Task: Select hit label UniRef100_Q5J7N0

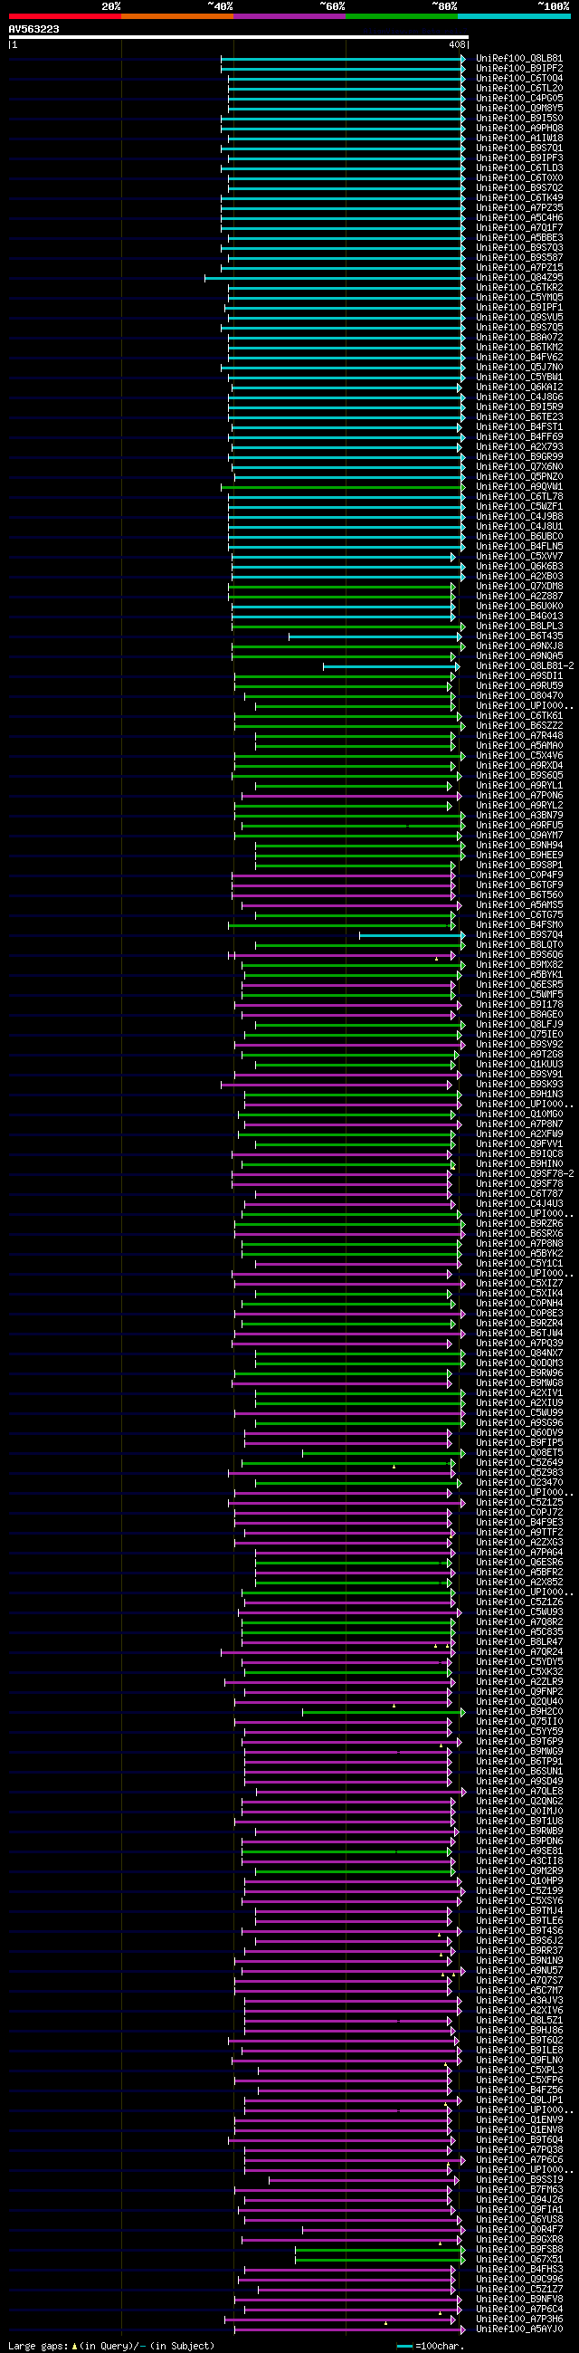Action: 519,368
